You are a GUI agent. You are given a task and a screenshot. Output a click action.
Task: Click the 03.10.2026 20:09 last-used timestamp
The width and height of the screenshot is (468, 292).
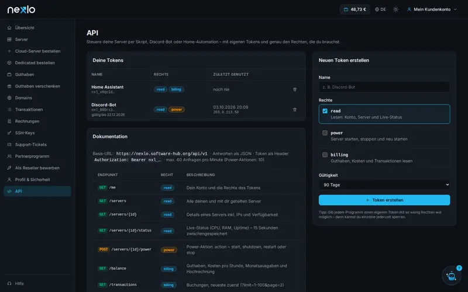tap(230, 107)
